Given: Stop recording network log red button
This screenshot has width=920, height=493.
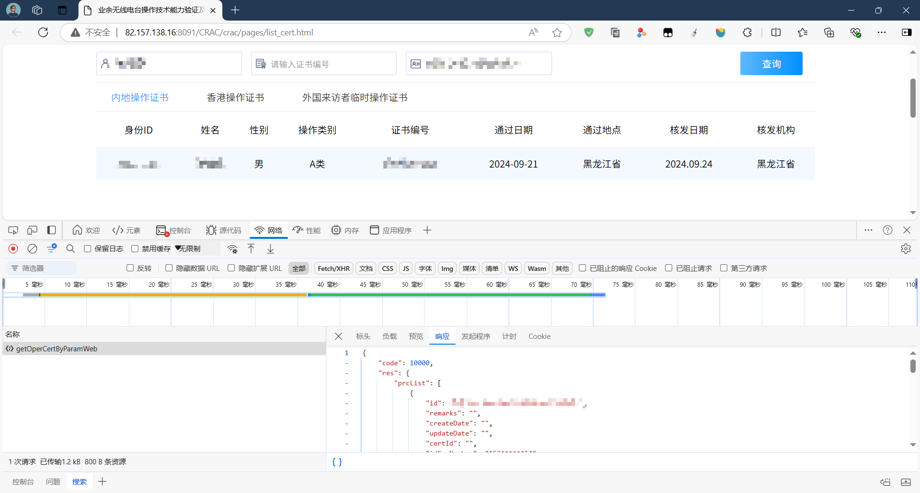Looking at the screenshot, I should click(13, 248).
